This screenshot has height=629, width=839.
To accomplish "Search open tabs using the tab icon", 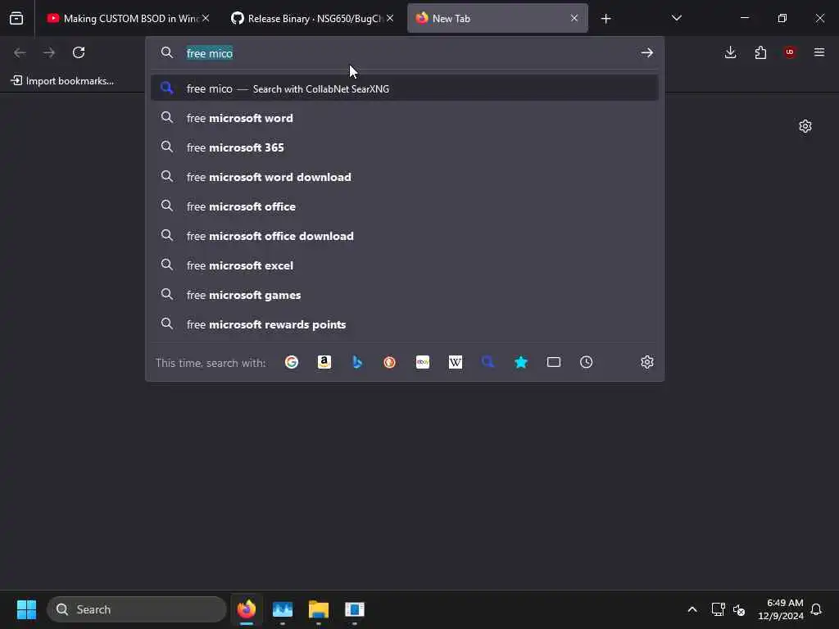I will click(x=554, y=362).
